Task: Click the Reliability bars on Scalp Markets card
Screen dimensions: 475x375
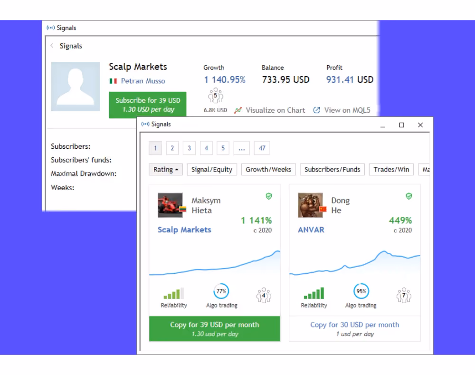Action: click(x=173, y=293)
